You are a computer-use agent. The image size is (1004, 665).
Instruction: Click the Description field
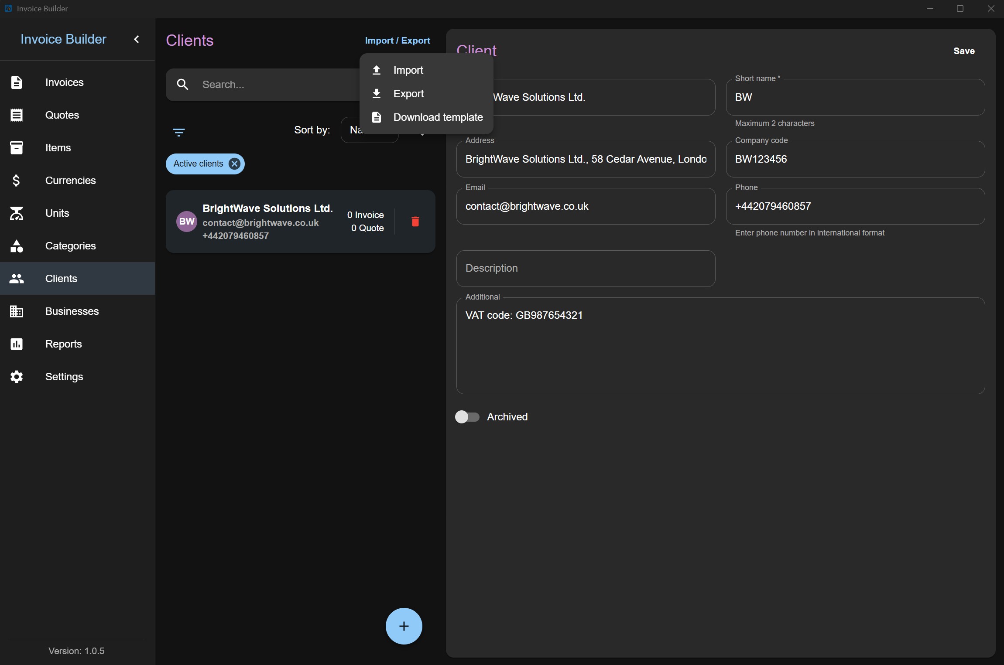586,269
